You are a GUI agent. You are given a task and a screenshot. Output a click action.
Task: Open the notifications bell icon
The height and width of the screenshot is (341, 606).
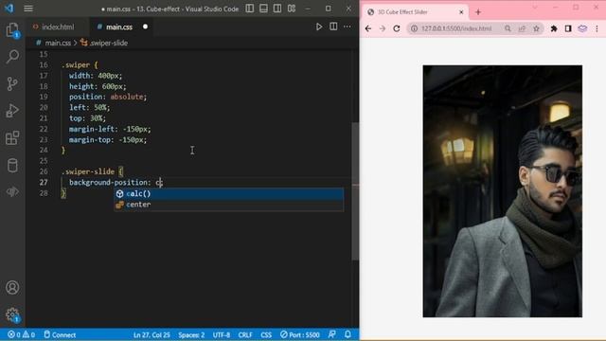point(348,334)
